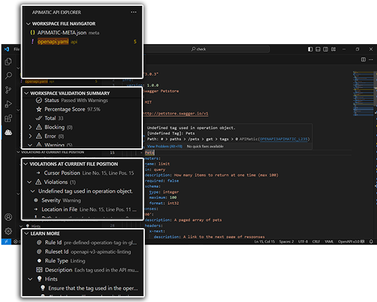This screenshot has height=302, width=377.
Task: Select 'Ensure that the tag used' hint row
Action: click(x=83, y=288)
